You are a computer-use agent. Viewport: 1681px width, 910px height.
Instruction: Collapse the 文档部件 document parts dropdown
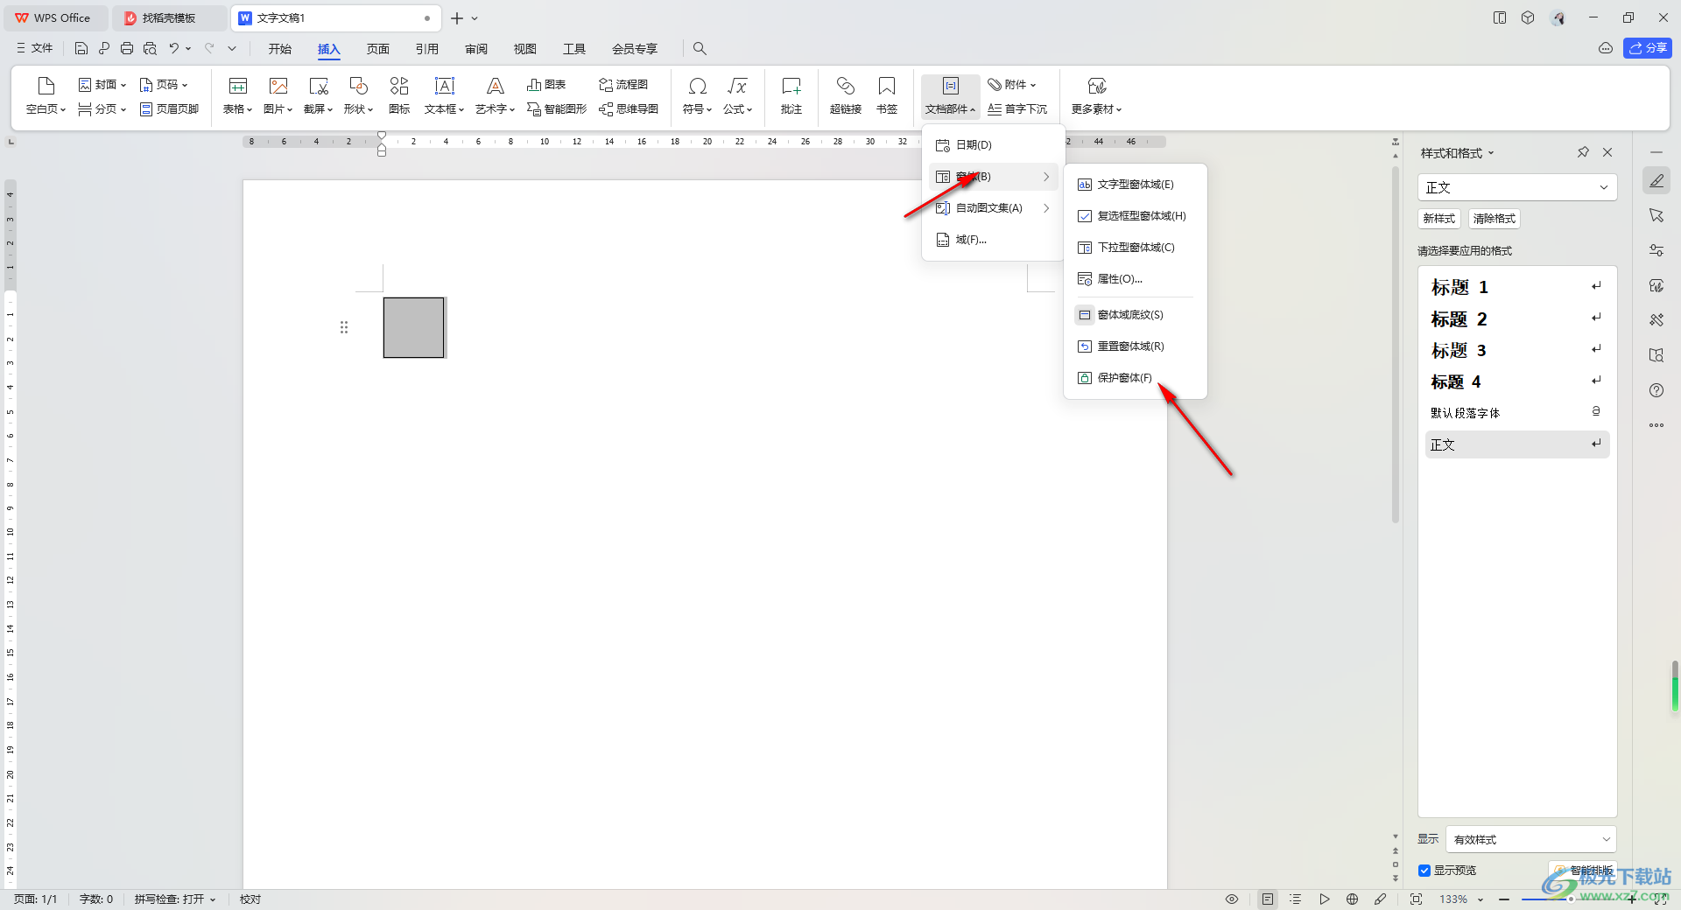[950, 95]
